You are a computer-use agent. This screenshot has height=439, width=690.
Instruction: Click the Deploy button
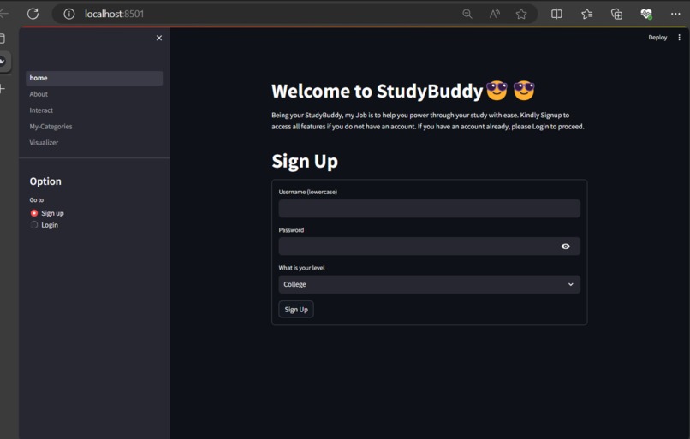click(x=657, y=38)
